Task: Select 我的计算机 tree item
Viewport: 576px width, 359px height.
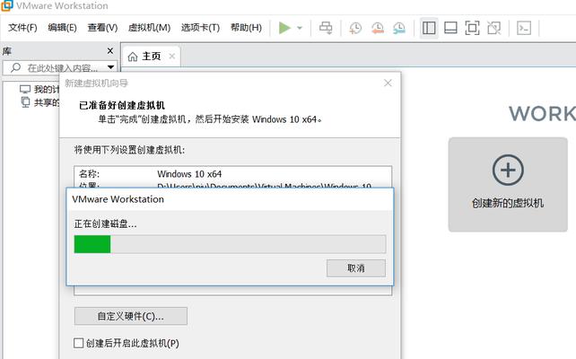Action: click(x=39, y=89)
